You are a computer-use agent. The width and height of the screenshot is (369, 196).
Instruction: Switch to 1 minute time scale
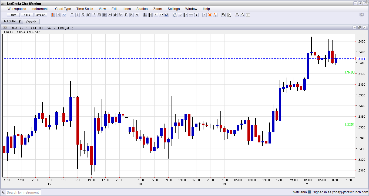[x=78, y=15]
